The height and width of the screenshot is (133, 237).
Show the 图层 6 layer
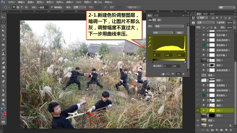[198, 116]
